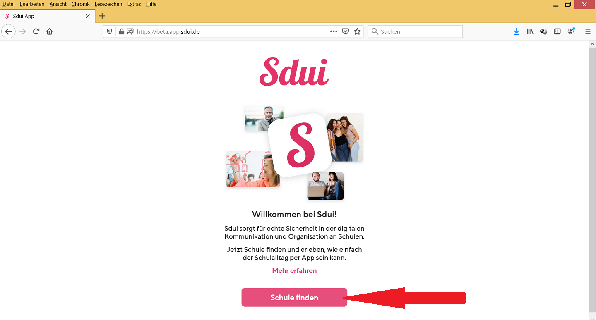Open the hamburger application menu

click(x=588, y=31)
